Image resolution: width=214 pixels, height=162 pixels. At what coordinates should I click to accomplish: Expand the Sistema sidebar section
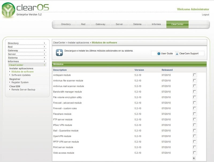(x=27, y=58)
